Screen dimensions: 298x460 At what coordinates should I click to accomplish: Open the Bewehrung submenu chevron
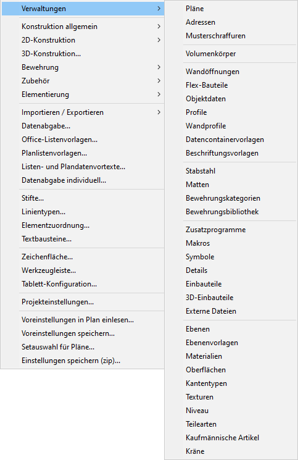(159, 67)
